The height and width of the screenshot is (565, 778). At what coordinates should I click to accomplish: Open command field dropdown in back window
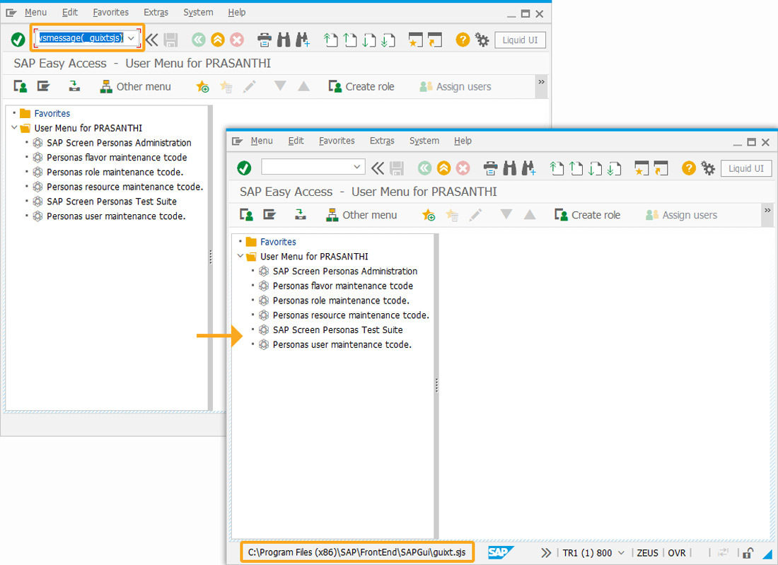131,38
